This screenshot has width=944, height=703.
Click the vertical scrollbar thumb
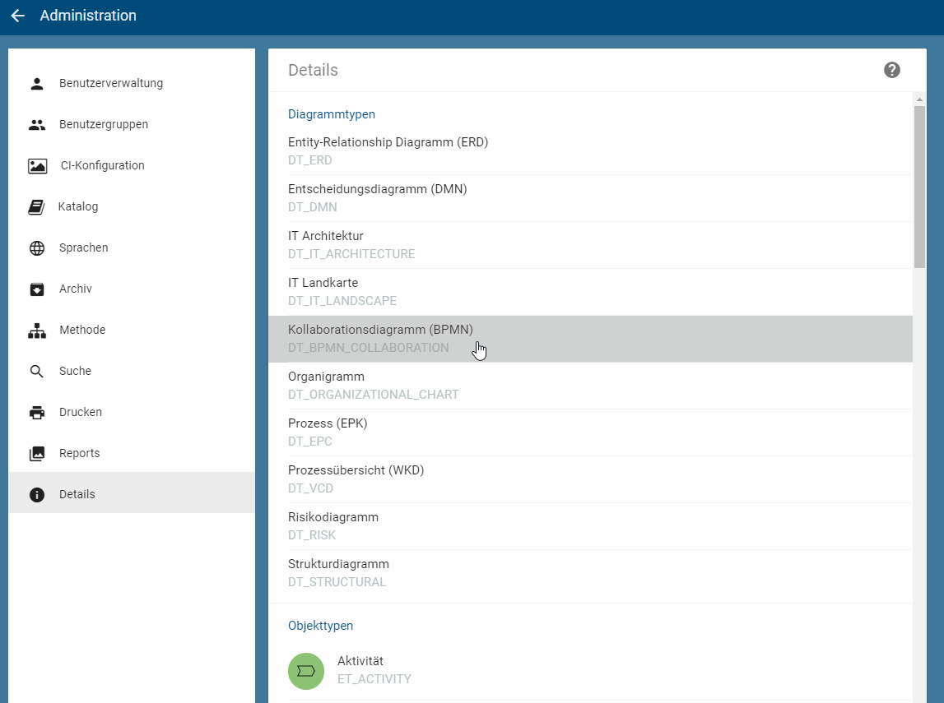(x=919, y=181)
